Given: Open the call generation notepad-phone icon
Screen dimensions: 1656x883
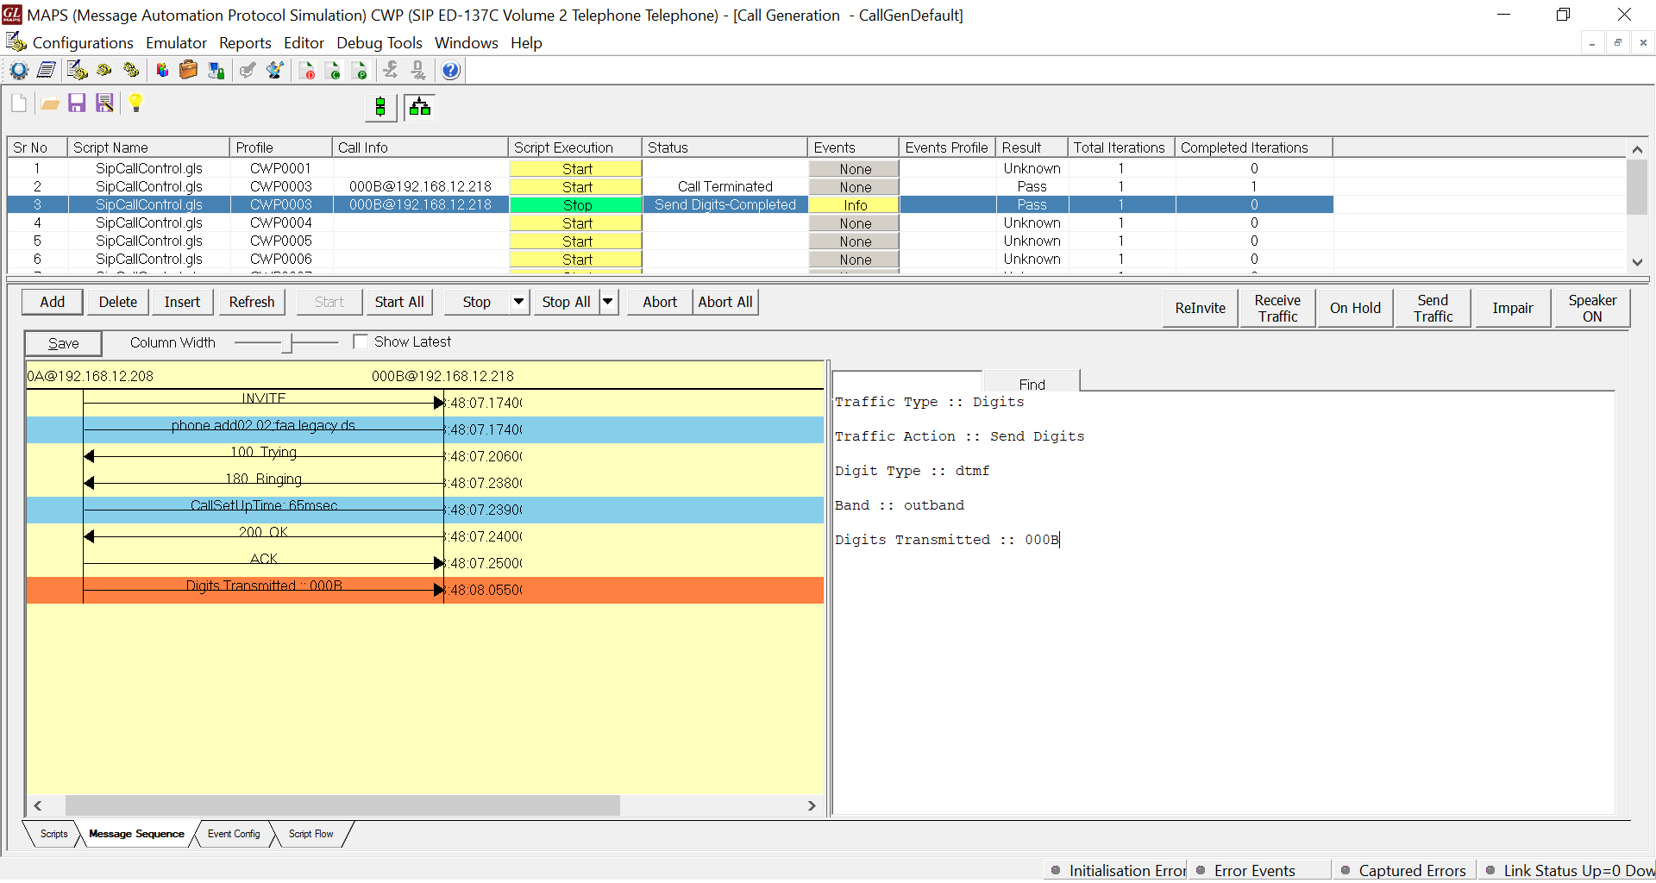Looking at the screenshot, I should (x=77, y=71).
